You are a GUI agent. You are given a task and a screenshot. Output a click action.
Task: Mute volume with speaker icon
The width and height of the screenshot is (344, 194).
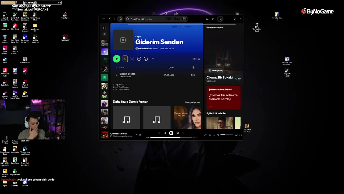[x=218, y=135]
